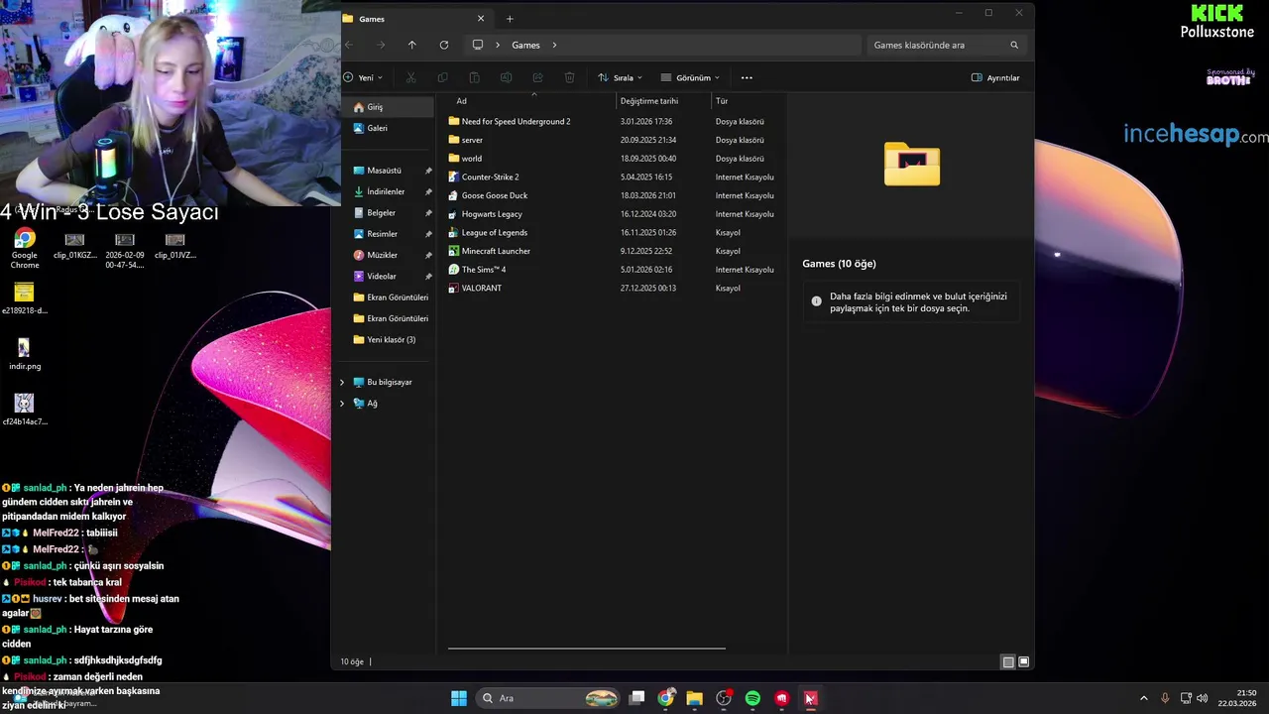Open Chrome from the taskbar

[x=666, y=698]
